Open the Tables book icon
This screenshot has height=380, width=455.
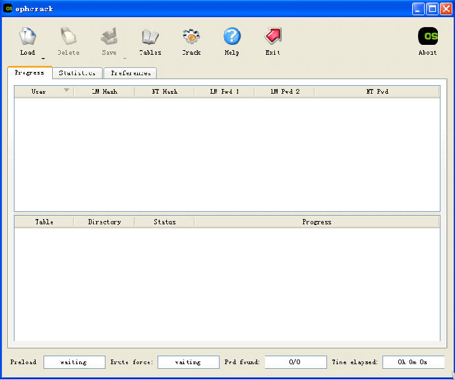coord(150,37)
